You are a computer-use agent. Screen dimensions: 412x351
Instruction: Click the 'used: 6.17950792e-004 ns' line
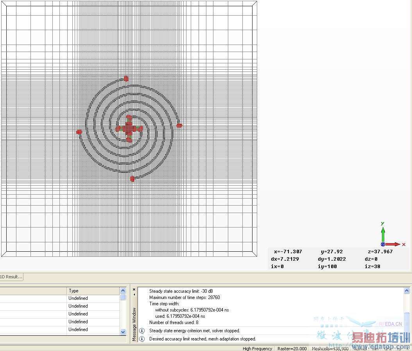[180, 316]
